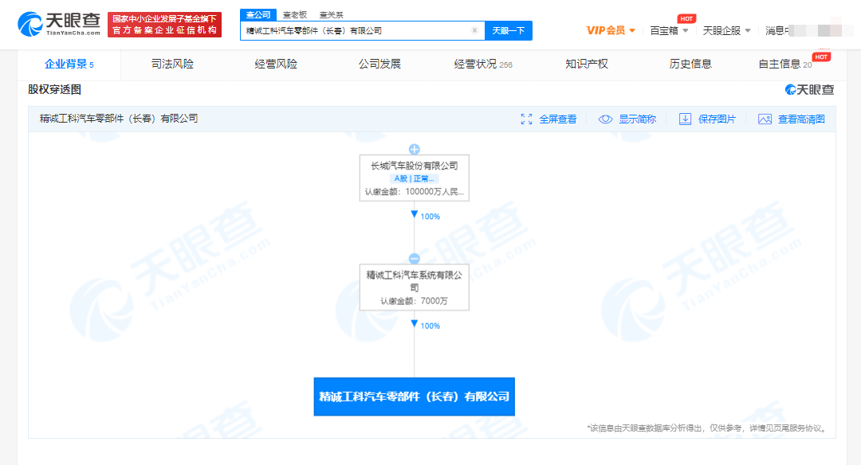The height and width of the screenshot is (465, 861).
Task: Clear the search box with the X icon
Action: click(474, 31)
